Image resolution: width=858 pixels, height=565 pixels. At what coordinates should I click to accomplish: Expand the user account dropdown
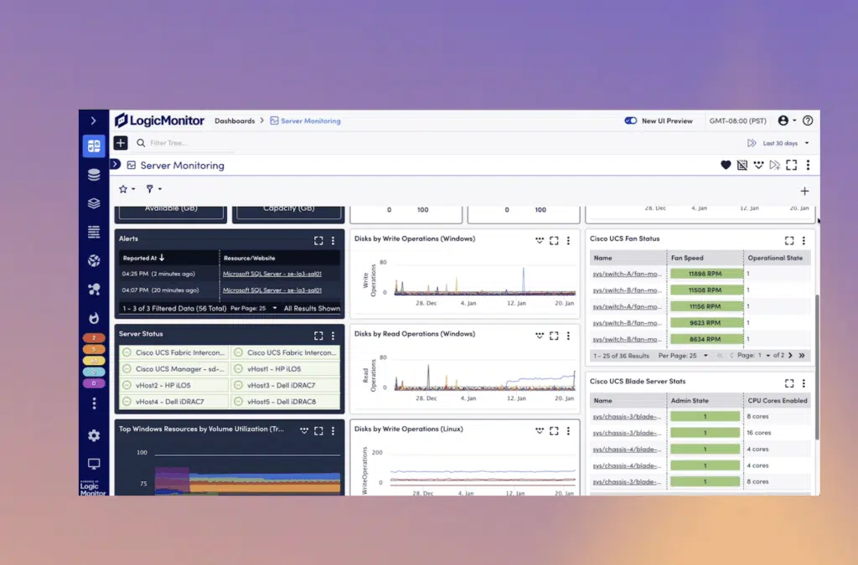[x=787, y=121]
